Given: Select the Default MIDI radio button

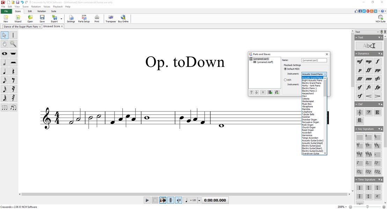Looking at the screenshot, I should point(285,69).
